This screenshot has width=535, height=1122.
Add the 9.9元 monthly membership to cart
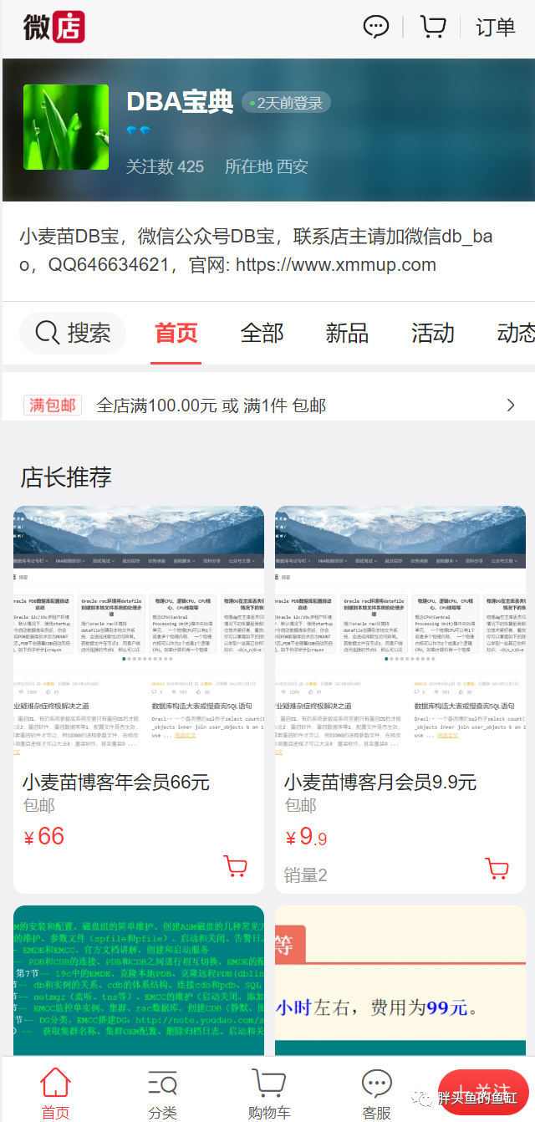coord(497,867)
